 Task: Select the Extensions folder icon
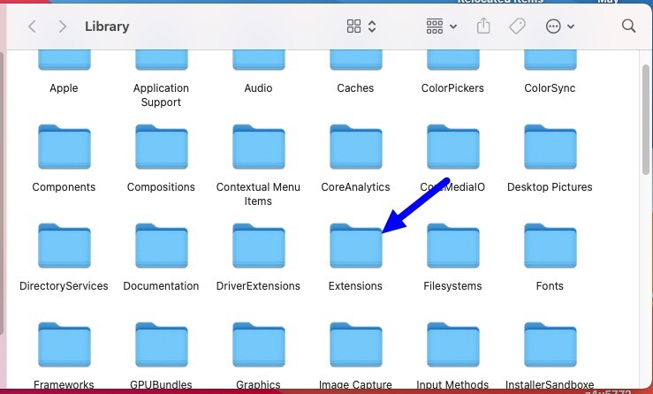(355, 246)
